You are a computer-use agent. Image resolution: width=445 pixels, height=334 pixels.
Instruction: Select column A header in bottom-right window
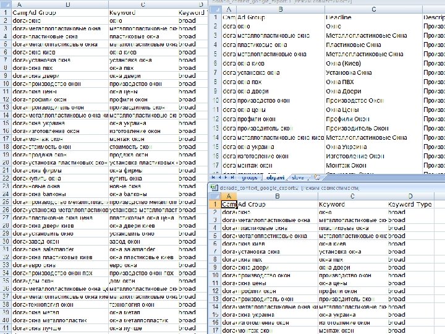[229, 196]
